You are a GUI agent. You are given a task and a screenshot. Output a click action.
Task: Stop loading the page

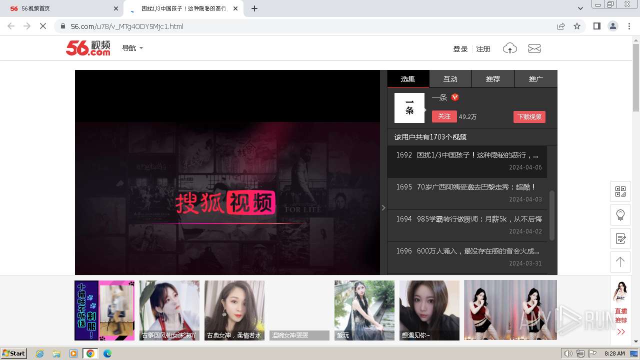(x=43, y=26)
